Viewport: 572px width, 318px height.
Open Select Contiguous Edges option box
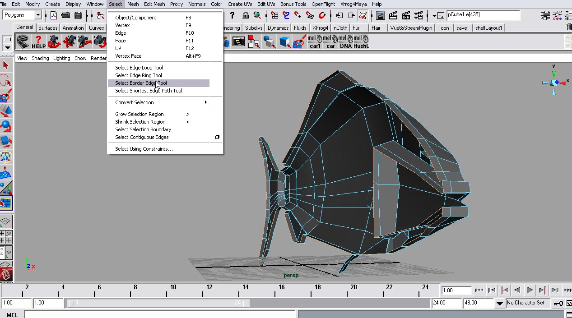click(217, 137)
